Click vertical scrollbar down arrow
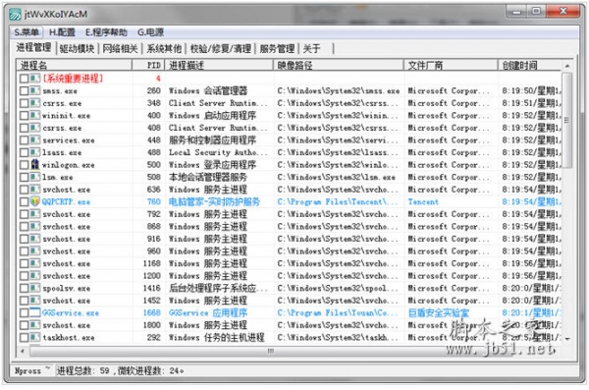589x390 pixels. [x=567, y=339]
